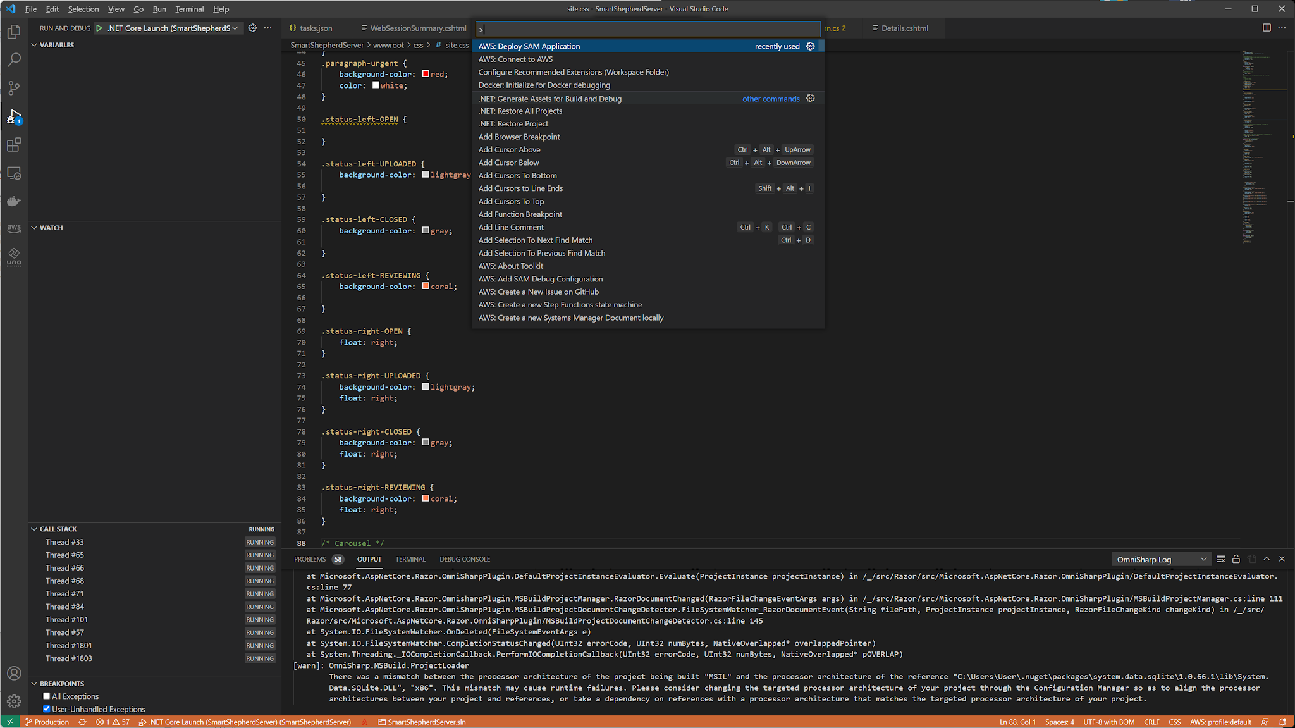Image resolution: width=1295 pixels, height=728 pixels.
Task: Open the coral swatch on line 84
Action: (x=426, y=498)
